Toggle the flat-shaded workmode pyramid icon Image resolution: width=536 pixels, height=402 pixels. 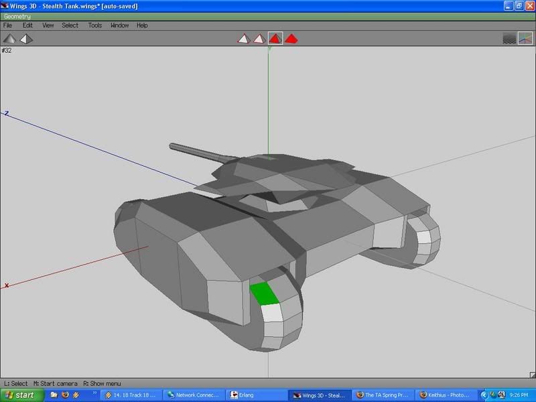pyautogui.click(x=26, y=39)
